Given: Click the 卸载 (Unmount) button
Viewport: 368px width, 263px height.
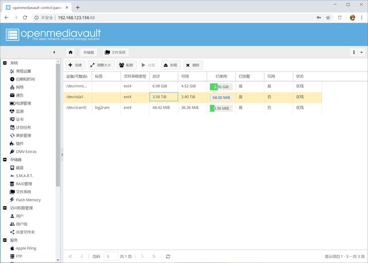Looking at the screenshot, I should click(171, 65).
